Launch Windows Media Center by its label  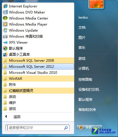[29, 18]
